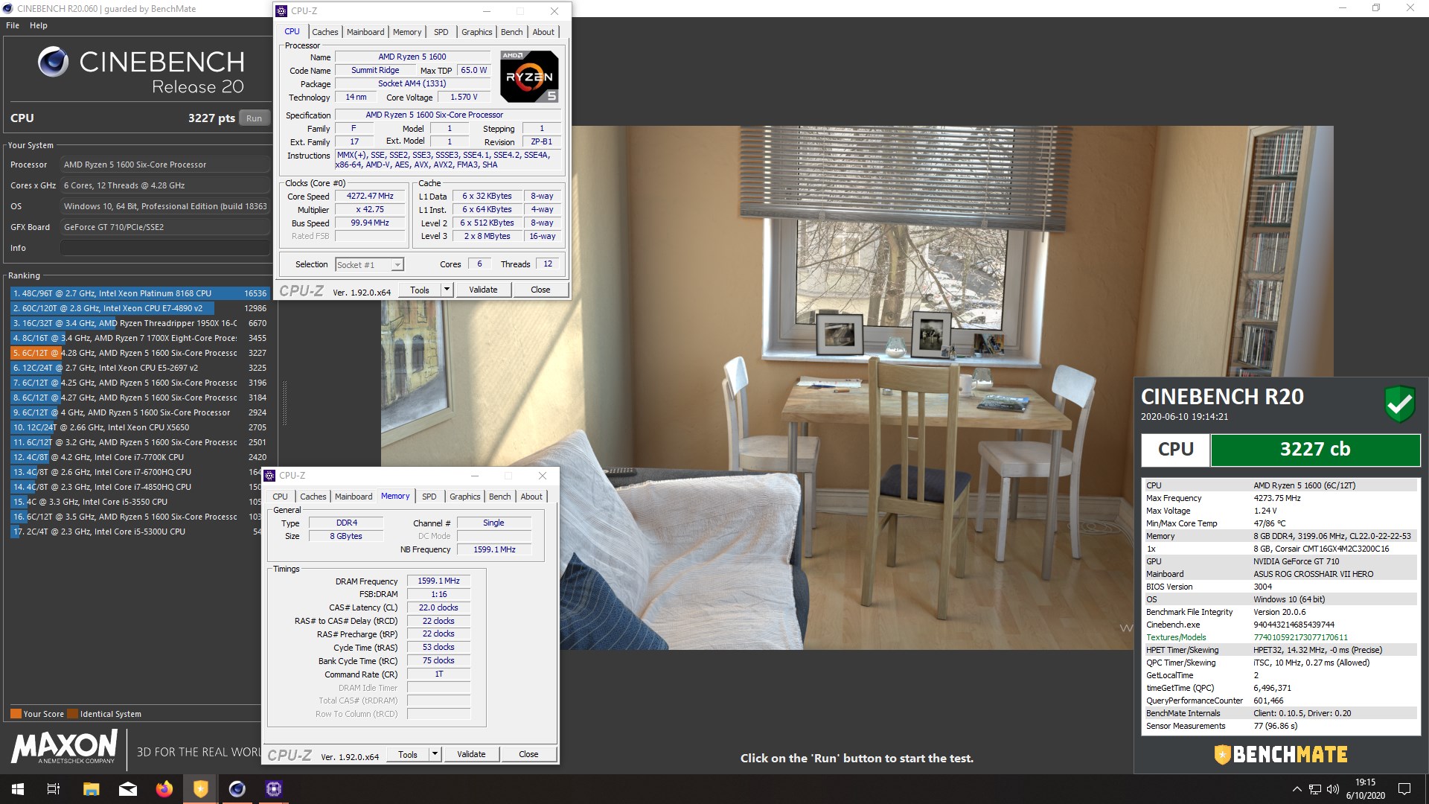Click Your Score orange legend swatch
1429x804 pixels.
coord(16,714)
